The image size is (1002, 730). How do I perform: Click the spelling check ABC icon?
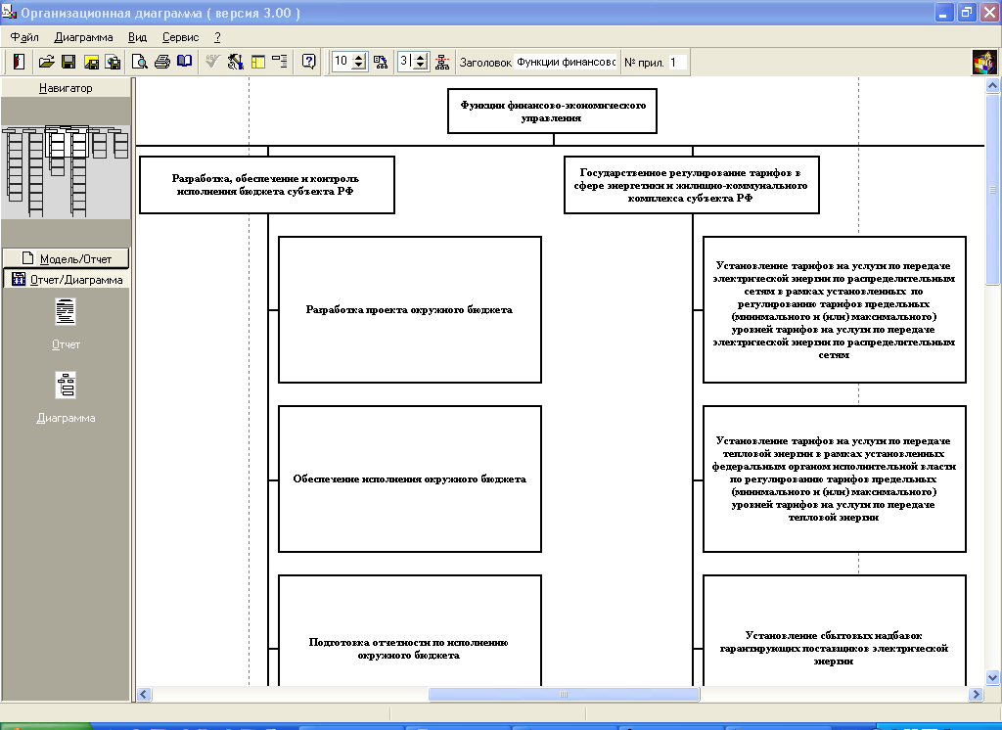pyautogui.click(x=212, y=62)
